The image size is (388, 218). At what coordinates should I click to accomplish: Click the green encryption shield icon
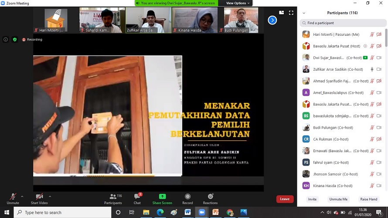(x=14, y=39)
